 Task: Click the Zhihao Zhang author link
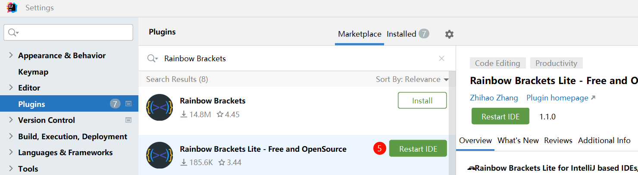(x=494, y=98)
